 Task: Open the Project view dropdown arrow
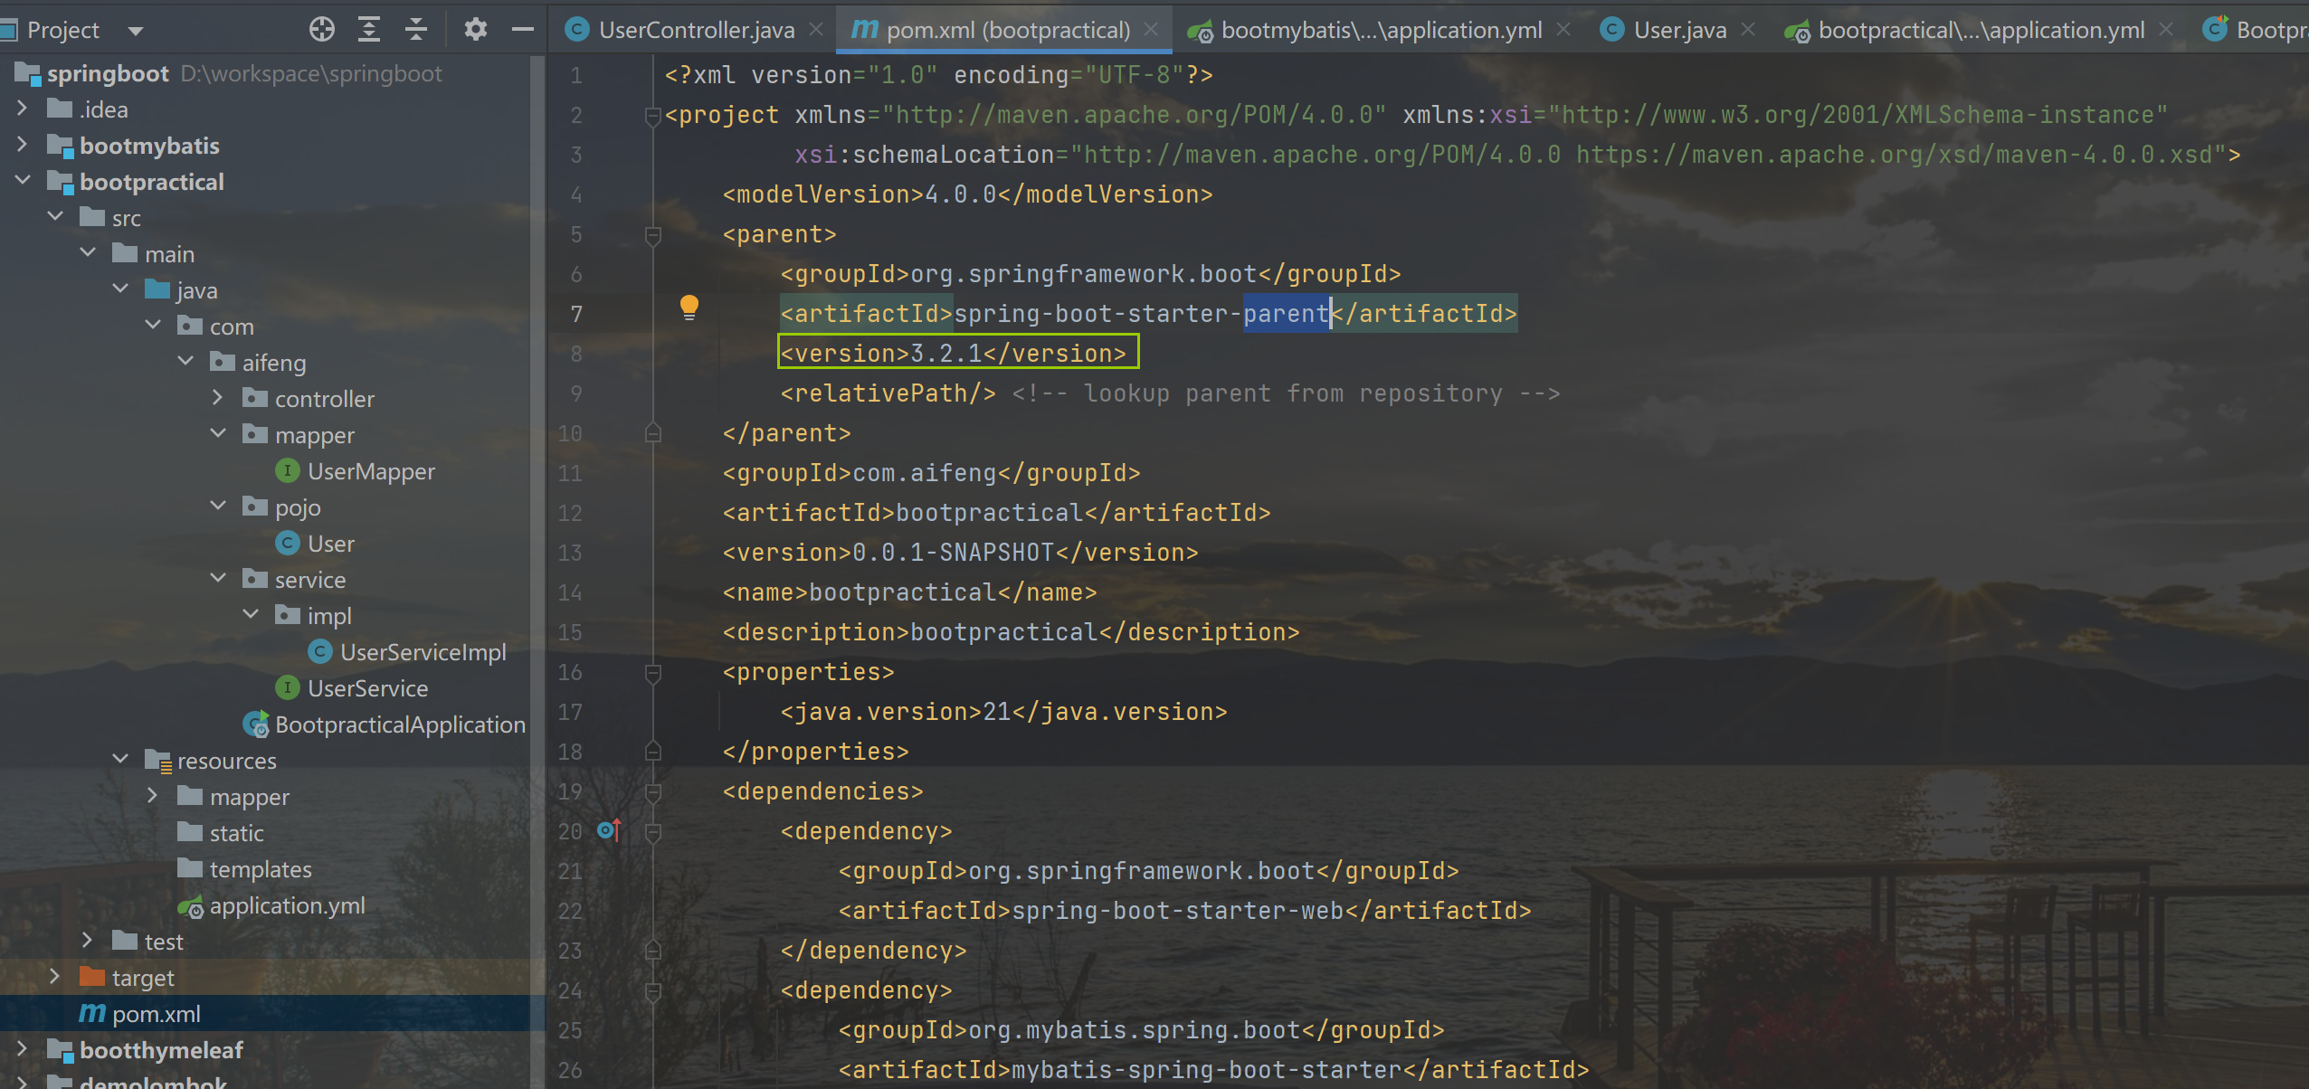tap(136, 32)
